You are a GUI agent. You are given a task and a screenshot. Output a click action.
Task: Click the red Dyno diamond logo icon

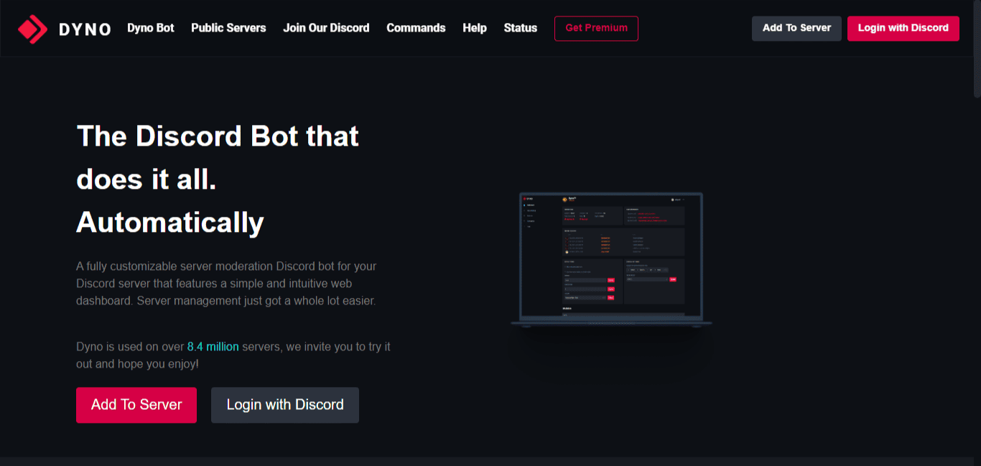[32, 29]
